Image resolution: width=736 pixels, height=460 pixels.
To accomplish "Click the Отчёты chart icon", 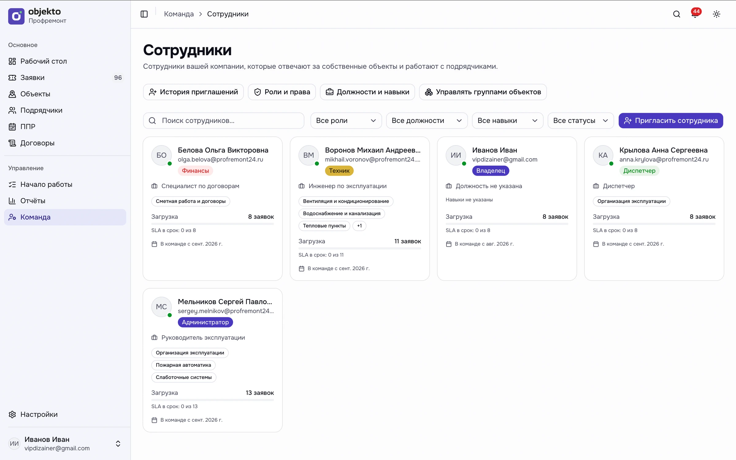I will pyautogui.click(x=12, y=201).
